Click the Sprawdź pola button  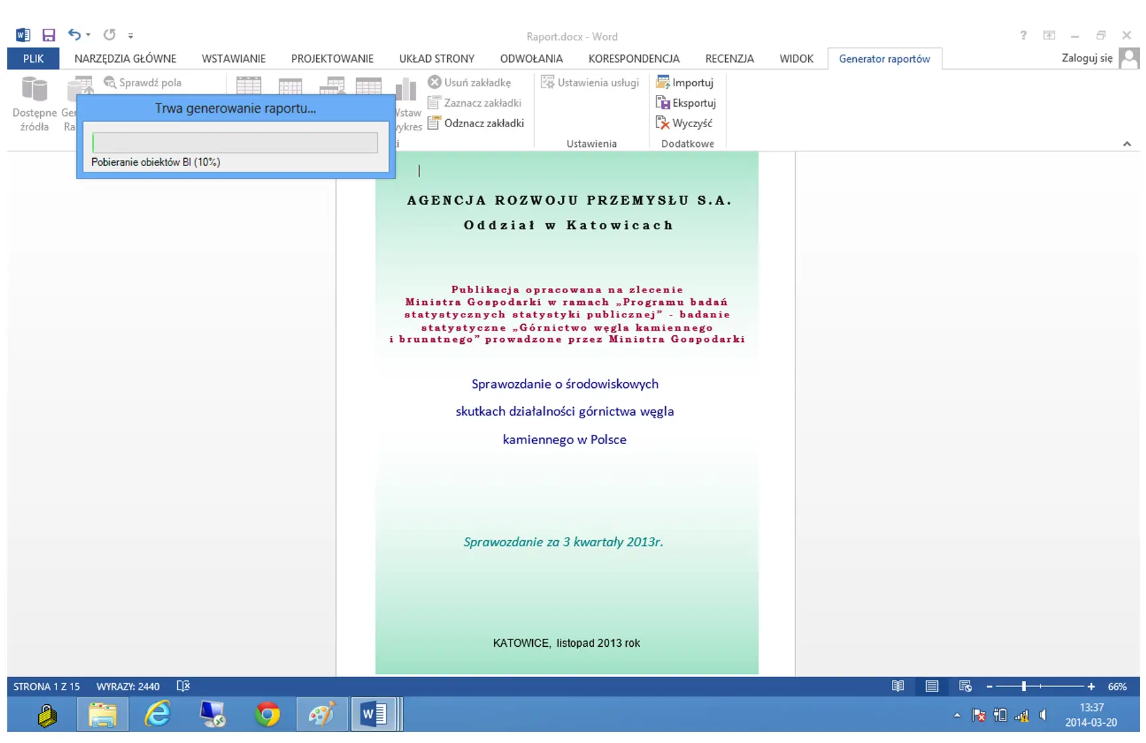coord(143,82)
